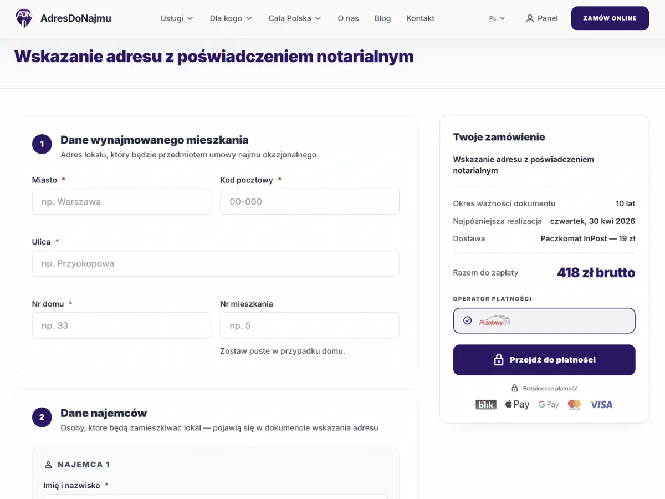Select the blik payment icon
The image size is (665, 499).
click(x=486, y=404)
